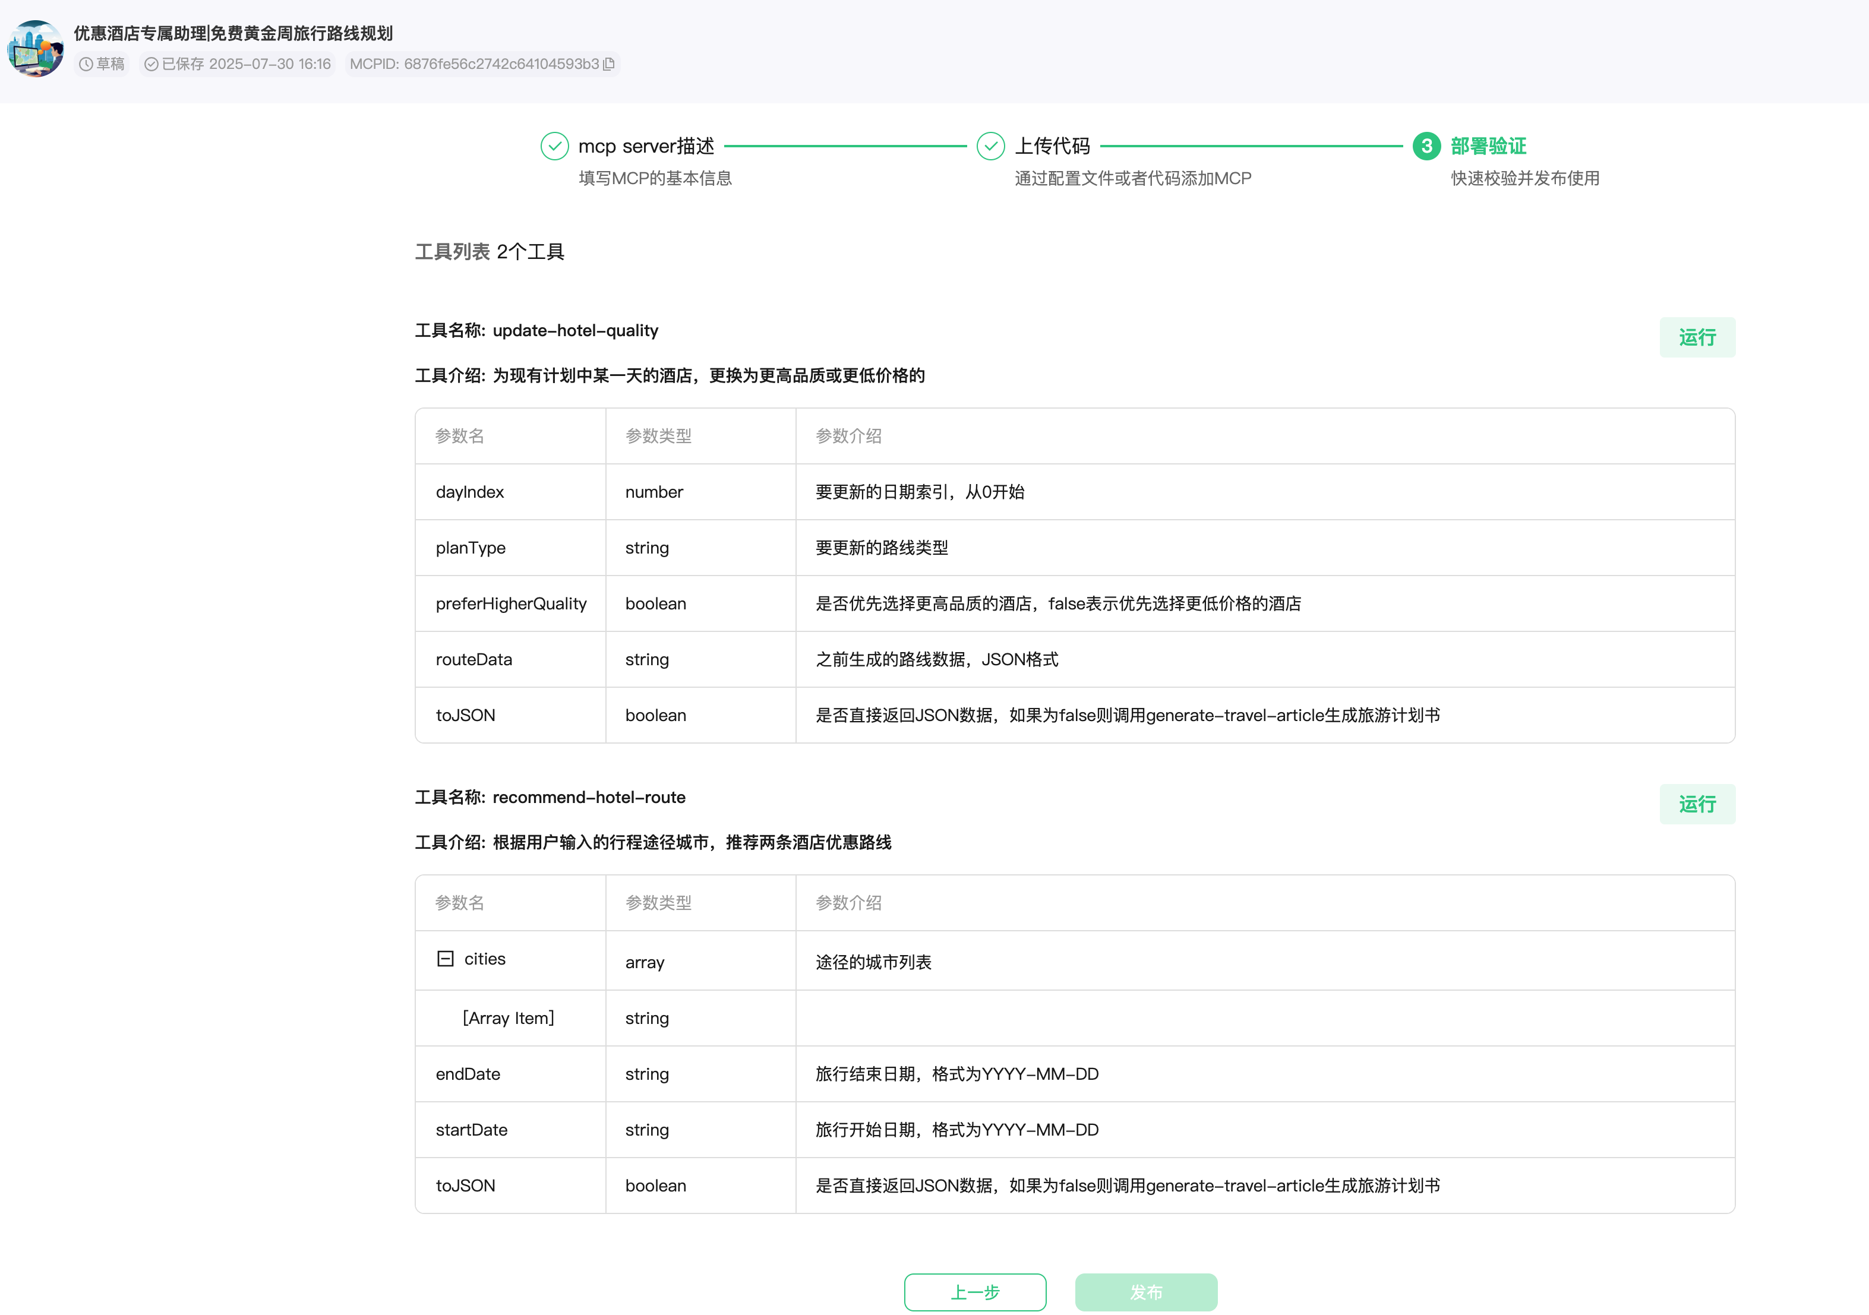Run the update-hotel-quality tool

point(1697,338)
